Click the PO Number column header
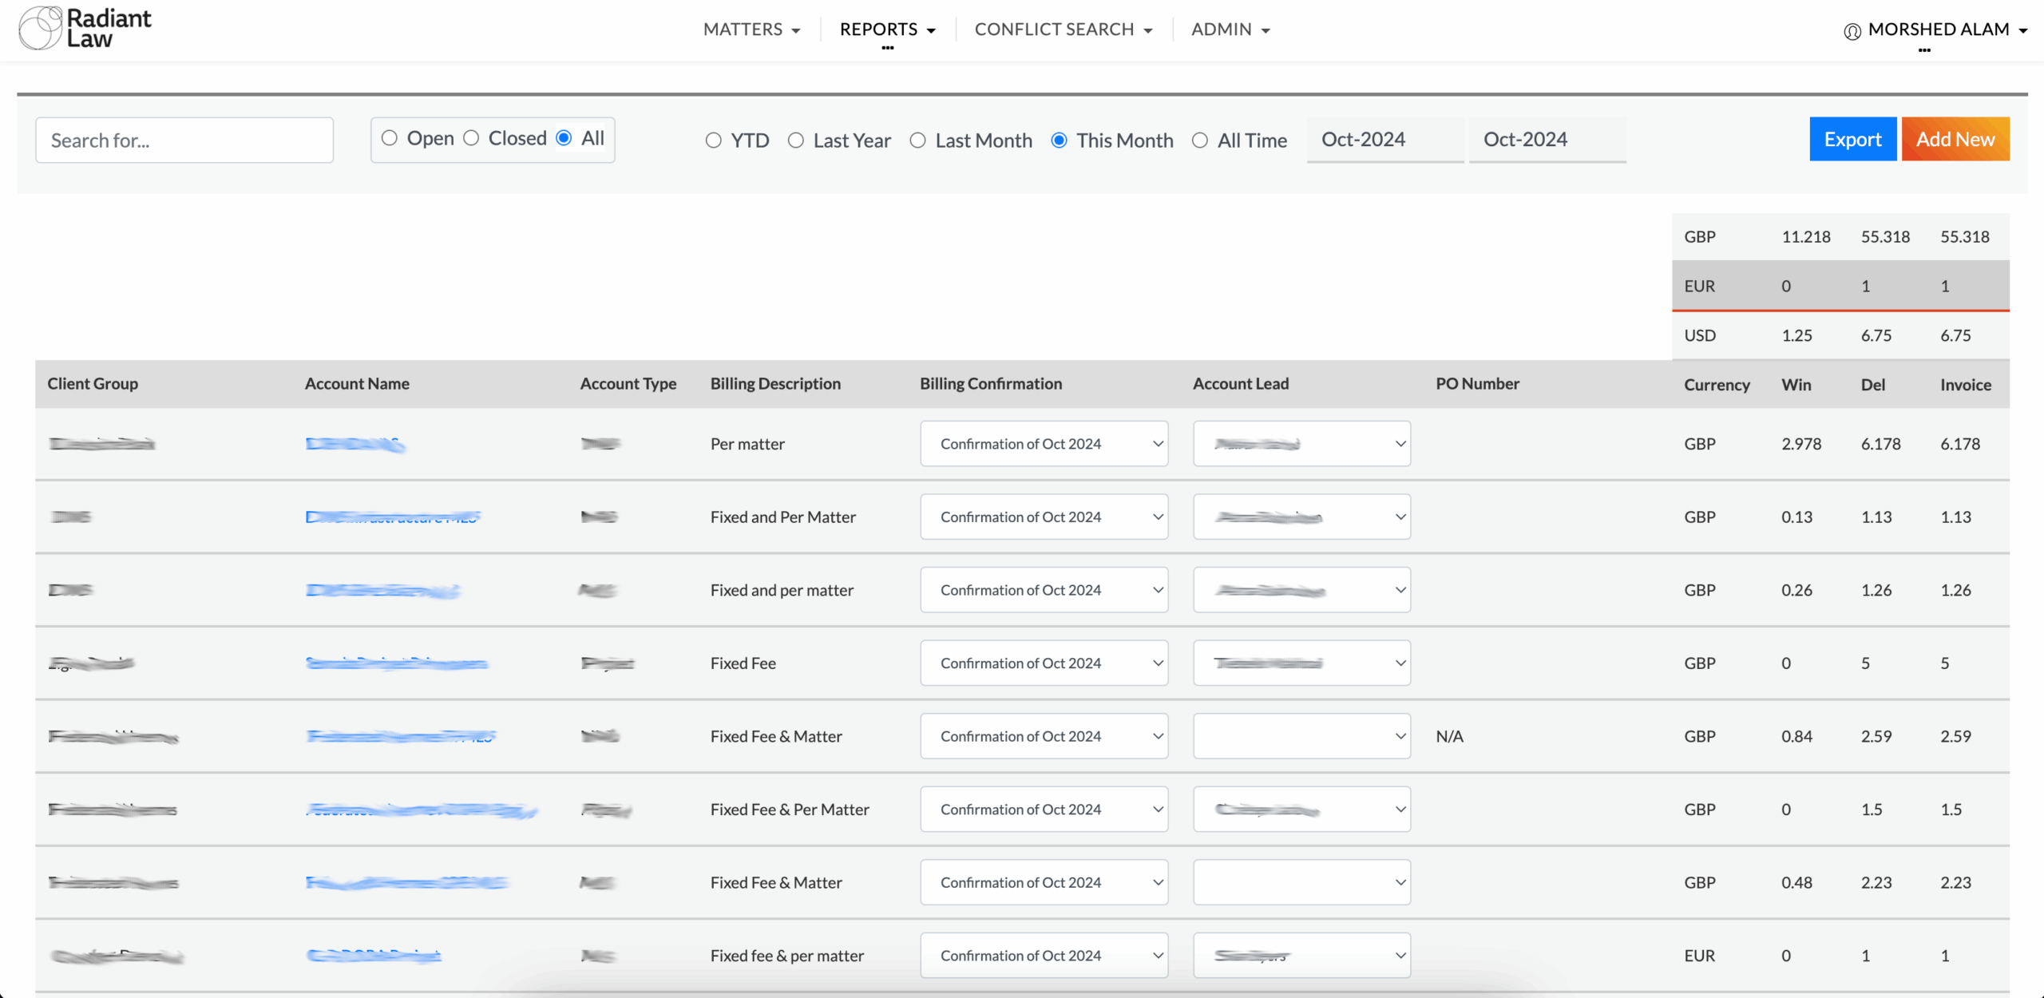Viewport: 2044px width, 998px height. (1478, 383)
